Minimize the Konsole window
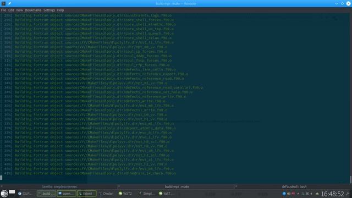 click(337, 3)
